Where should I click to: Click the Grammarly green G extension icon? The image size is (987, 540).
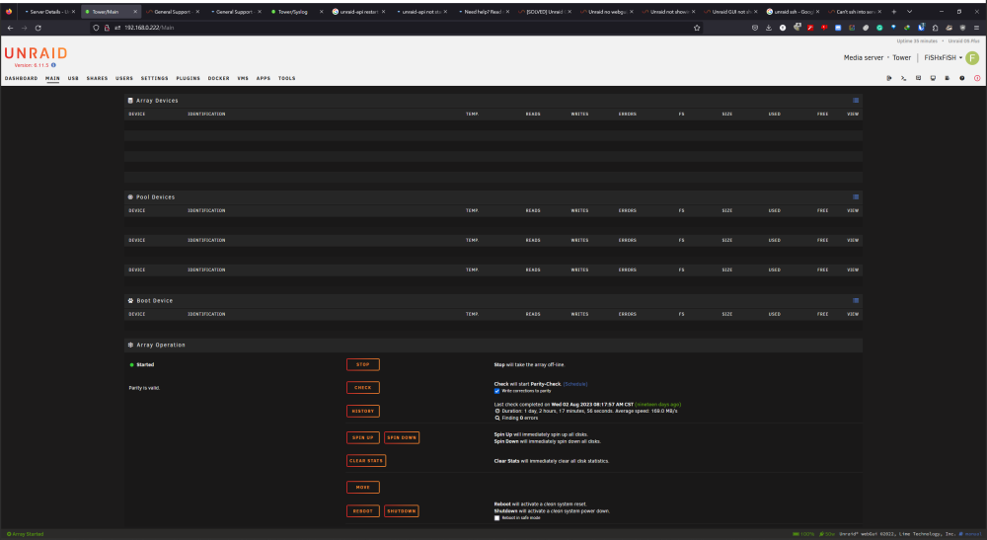[879, 28]
